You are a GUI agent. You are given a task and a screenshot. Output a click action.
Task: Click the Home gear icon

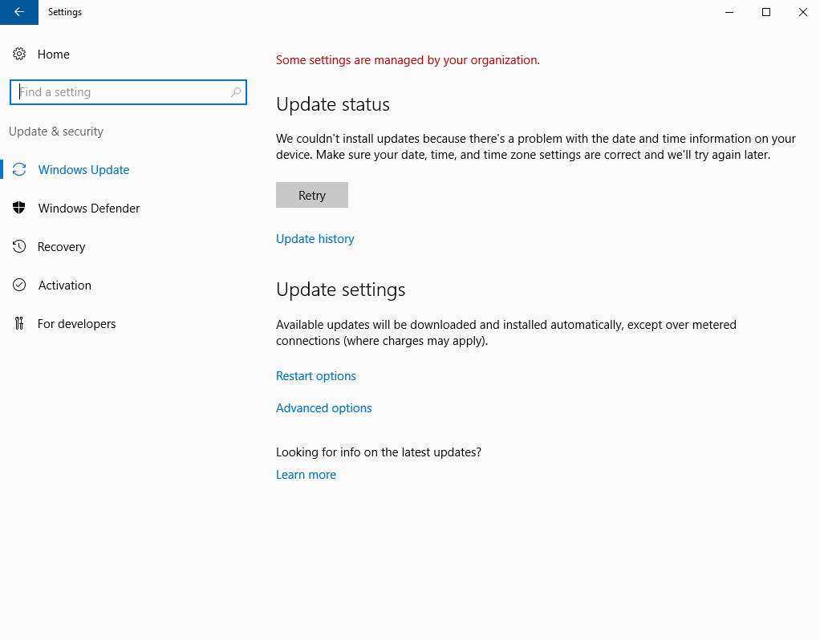point(19,55)
